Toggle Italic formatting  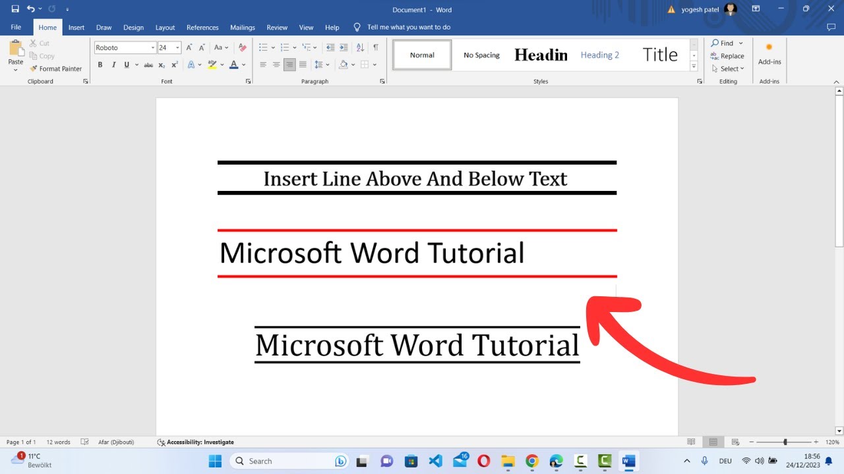pyautogui.click(x=113, y=65)
